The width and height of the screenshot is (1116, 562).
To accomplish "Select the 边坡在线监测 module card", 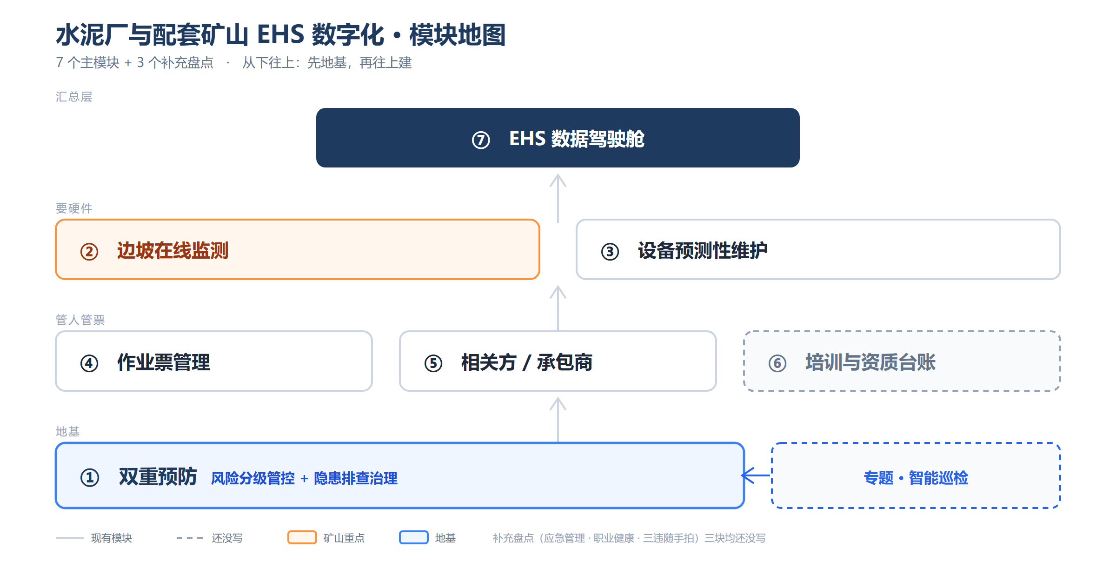I will pyautogui.click(x=298, y=249).
